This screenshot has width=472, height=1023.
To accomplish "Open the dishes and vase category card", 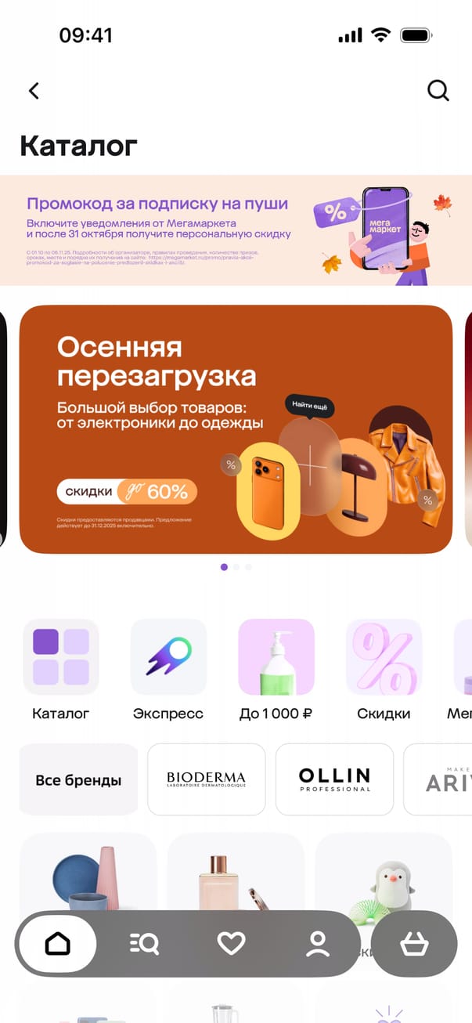I will (x=88, y=873).
